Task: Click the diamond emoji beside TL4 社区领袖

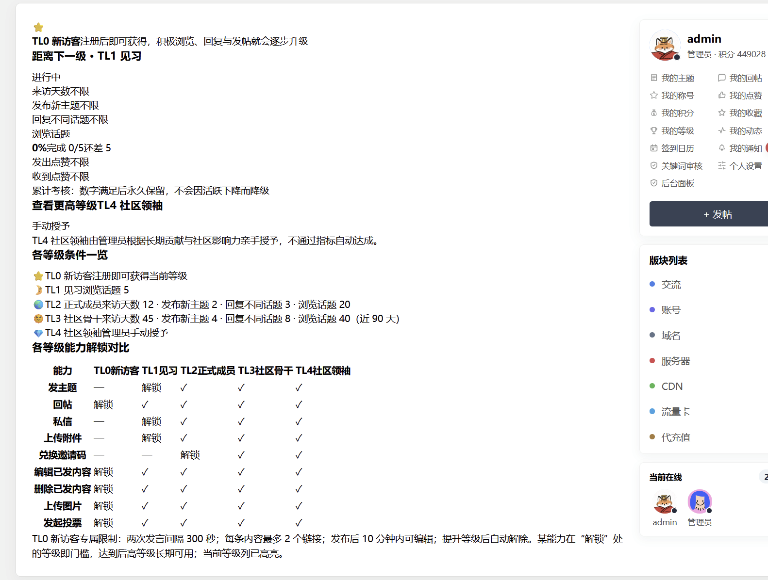Action: click(x=38, y=333)
